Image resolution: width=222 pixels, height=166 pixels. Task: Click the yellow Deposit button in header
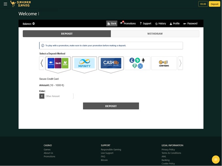click(214, 4)
